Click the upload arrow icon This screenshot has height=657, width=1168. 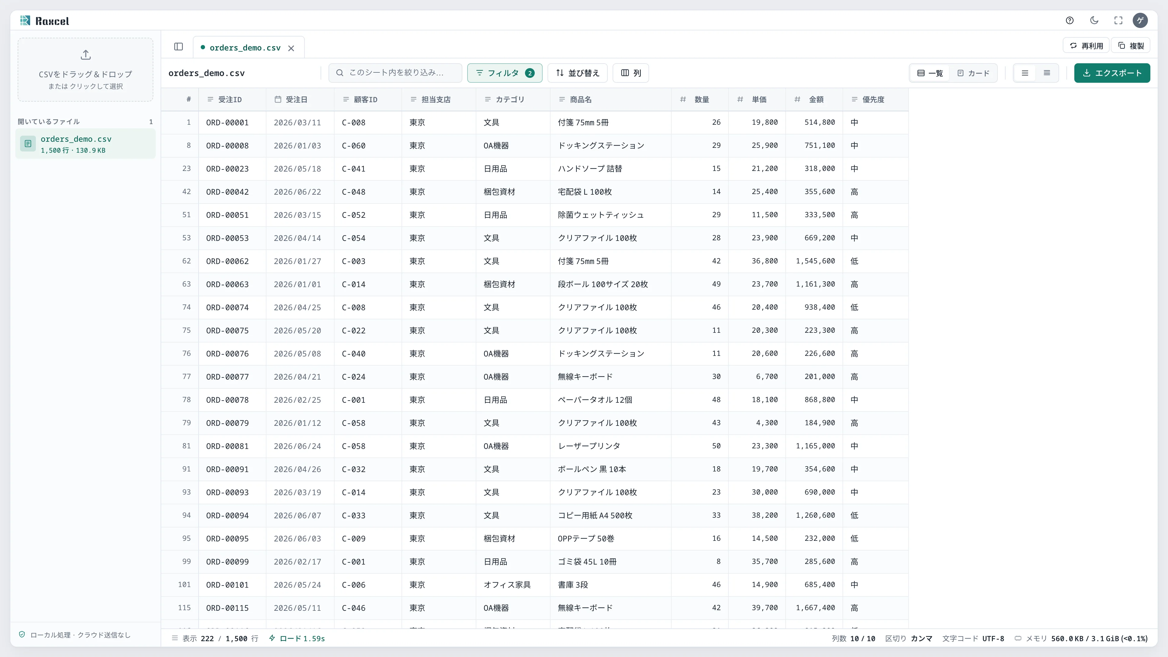[x=86, y=55]
